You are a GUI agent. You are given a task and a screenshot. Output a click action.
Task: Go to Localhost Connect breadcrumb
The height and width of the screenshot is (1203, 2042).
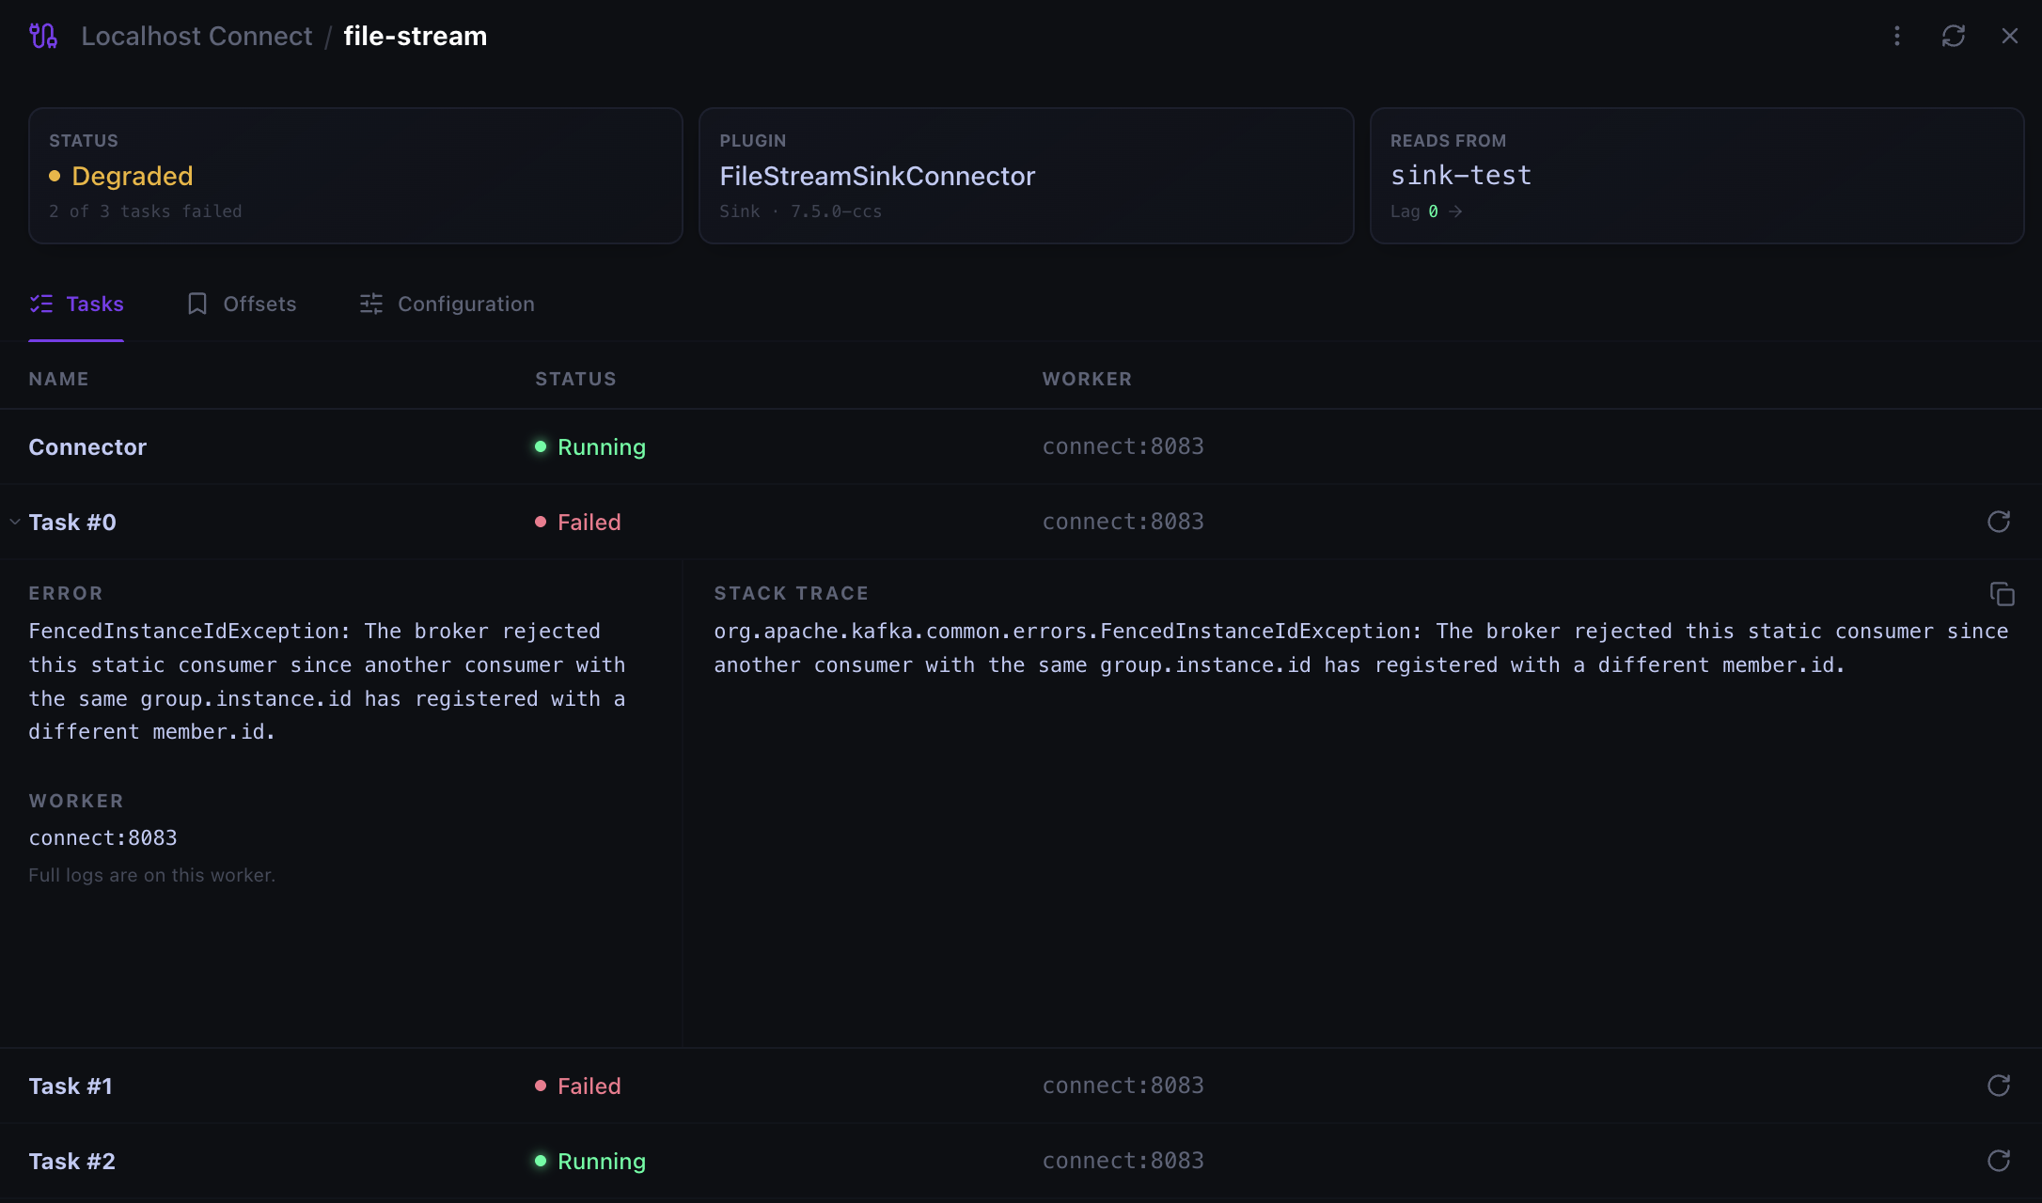click(196, 36)
